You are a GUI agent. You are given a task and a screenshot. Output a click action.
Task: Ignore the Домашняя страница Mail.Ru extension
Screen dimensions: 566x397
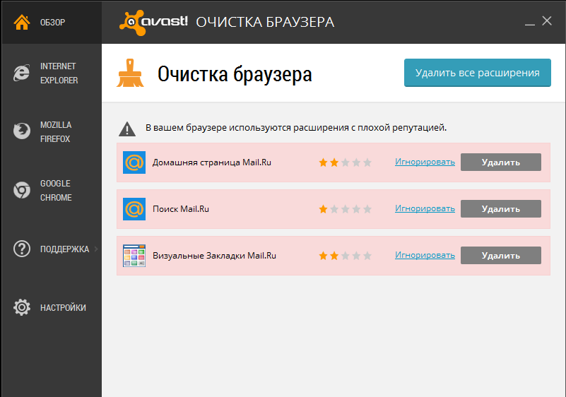coord(425,162)
